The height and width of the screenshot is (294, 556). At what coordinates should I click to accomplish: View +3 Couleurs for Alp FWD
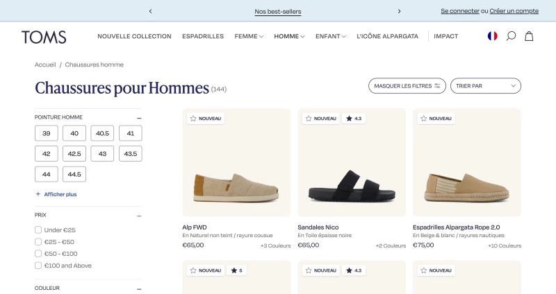point(275,245)
